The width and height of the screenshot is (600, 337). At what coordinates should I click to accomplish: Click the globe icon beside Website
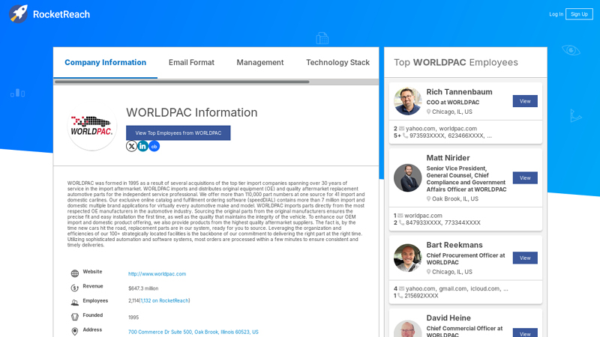(74, 273)
